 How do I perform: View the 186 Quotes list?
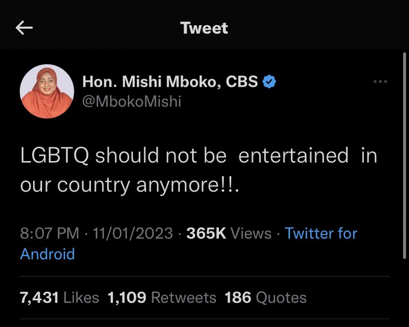[265, 298]
